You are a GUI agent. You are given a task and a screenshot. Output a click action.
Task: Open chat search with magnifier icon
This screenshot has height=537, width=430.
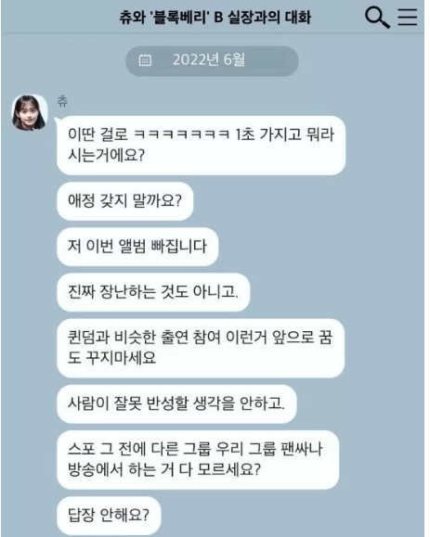coord(377,18)
